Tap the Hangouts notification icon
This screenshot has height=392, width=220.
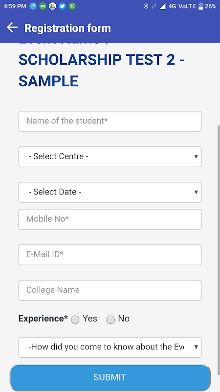(x=43, y=6)
